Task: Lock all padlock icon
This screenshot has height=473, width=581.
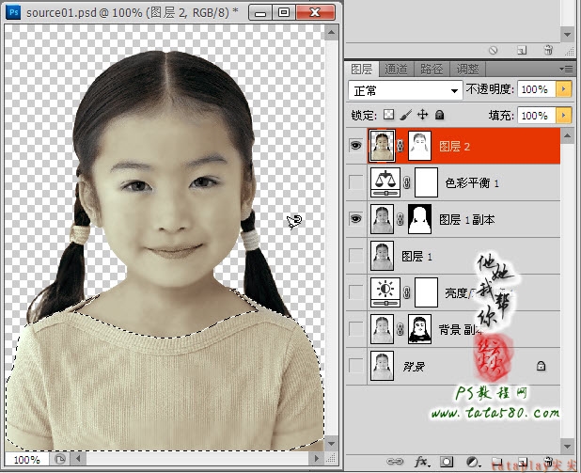Action: pyautogui.click(x=439, y=115)
